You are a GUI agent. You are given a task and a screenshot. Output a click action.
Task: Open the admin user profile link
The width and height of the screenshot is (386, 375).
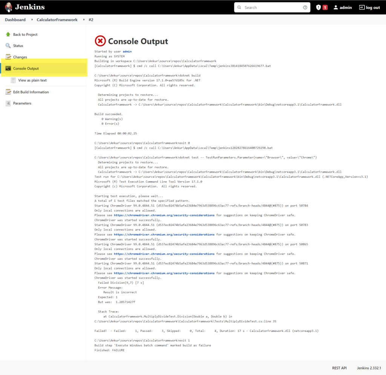coord(343,8)
